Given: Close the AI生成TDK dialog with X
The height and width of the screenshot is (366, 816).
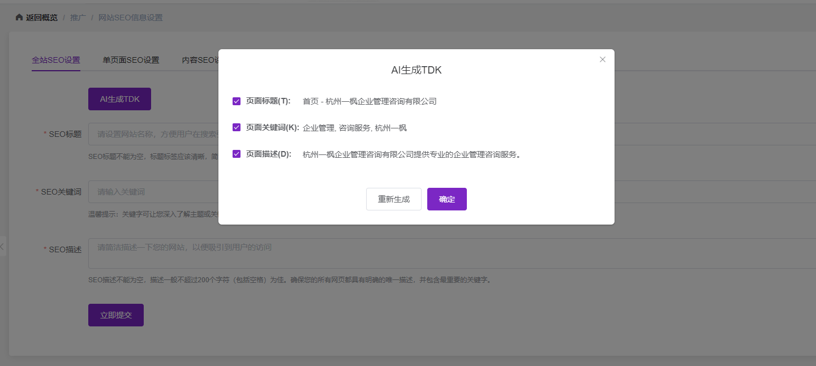Looking at the screenshot, I should 603,59.
